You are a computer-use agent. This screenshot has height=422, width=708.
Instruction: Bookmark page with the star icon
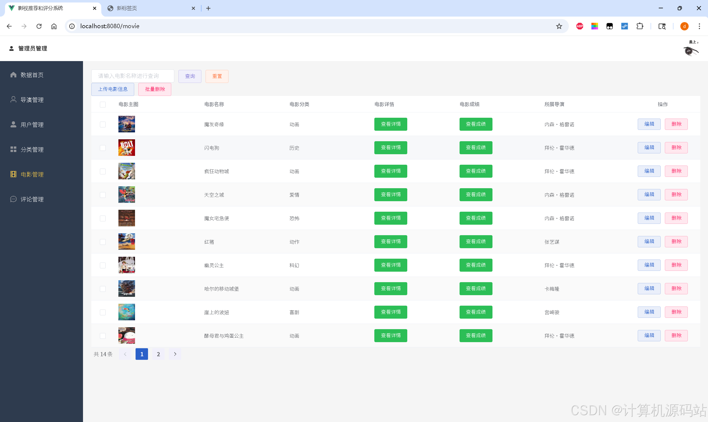point(559,26)
